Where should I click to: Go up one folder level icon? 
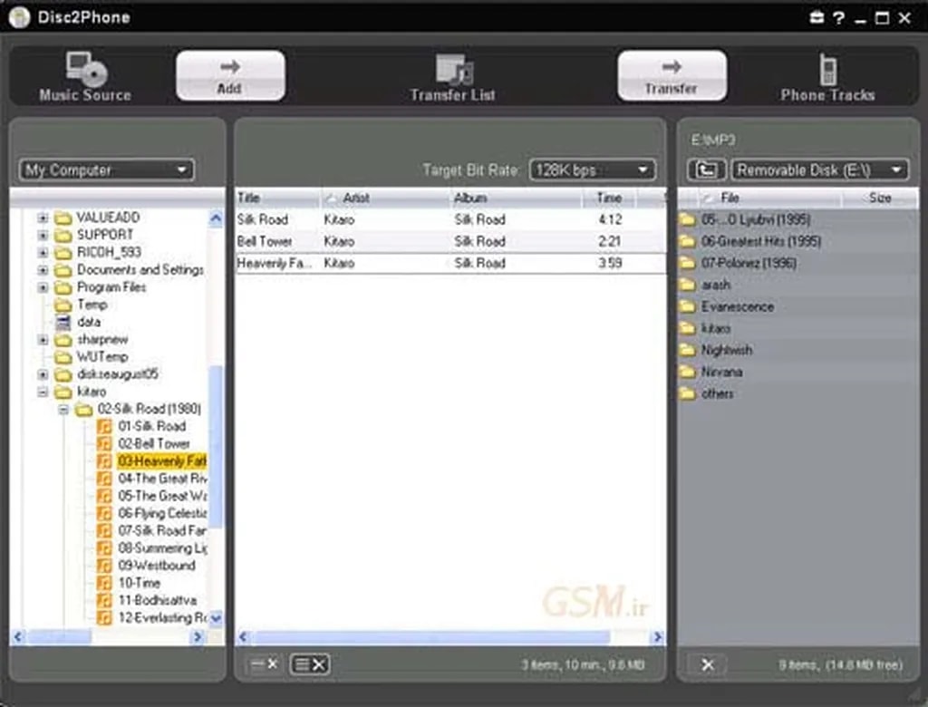pyautogui.click(x=706, y=169)
